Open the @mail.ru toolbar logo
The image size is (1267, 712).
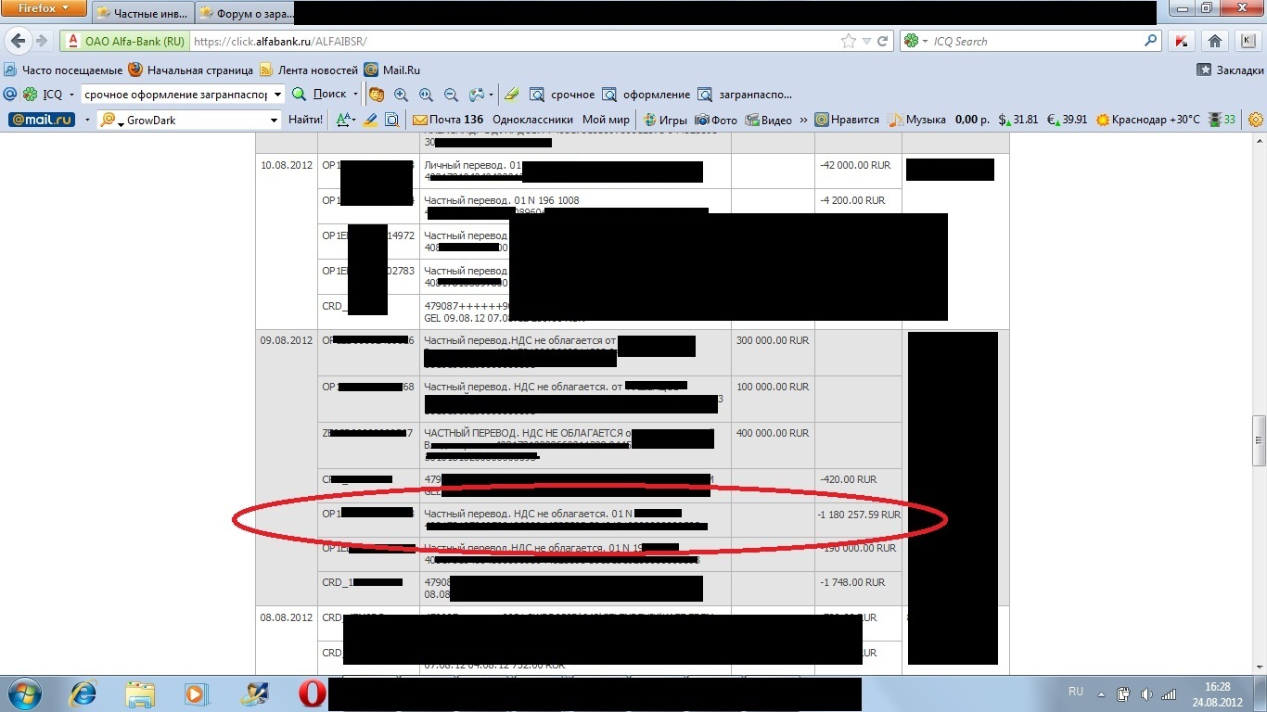(x=42, y=120)
